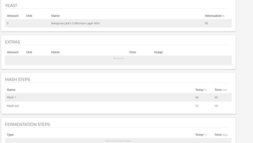253x143 pixels.
Task: Select the Mash 1 step row name
Action: (11, 97)
